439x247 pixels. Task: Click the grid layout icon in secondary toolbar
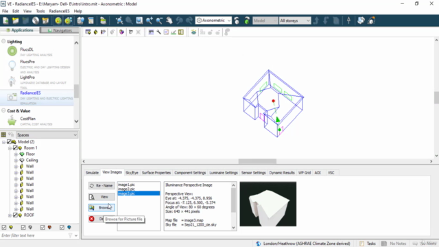[181, 32]
